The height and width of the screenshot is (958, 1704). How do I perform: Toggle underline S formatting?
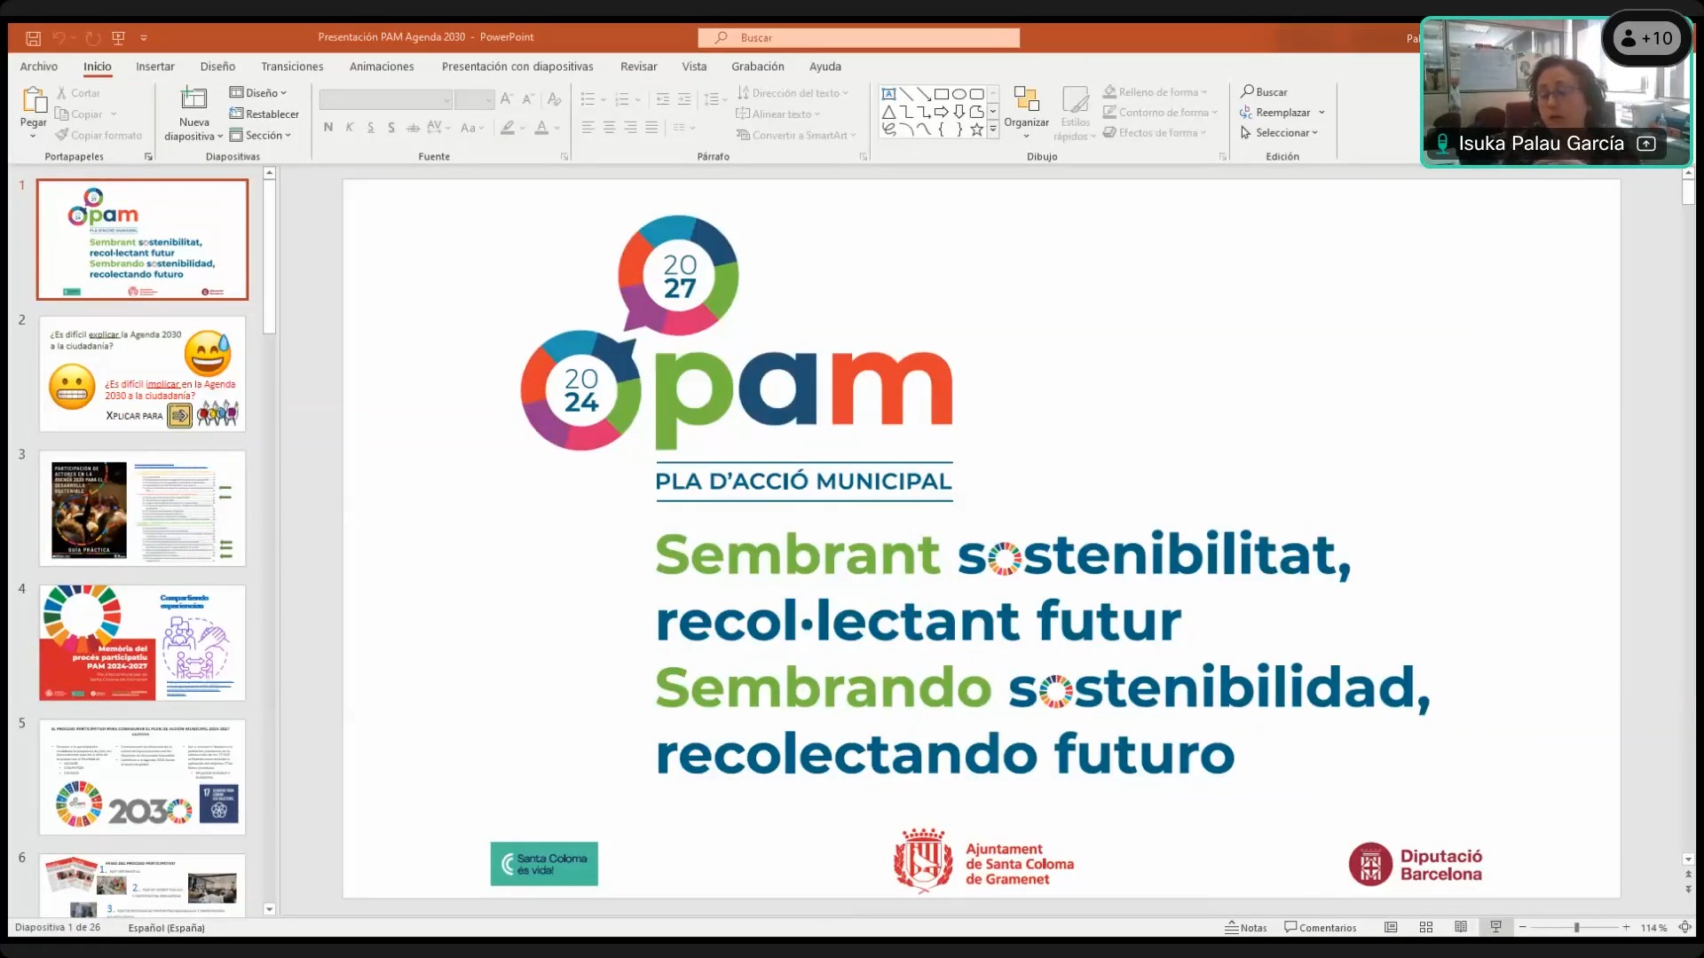[370, 128]
